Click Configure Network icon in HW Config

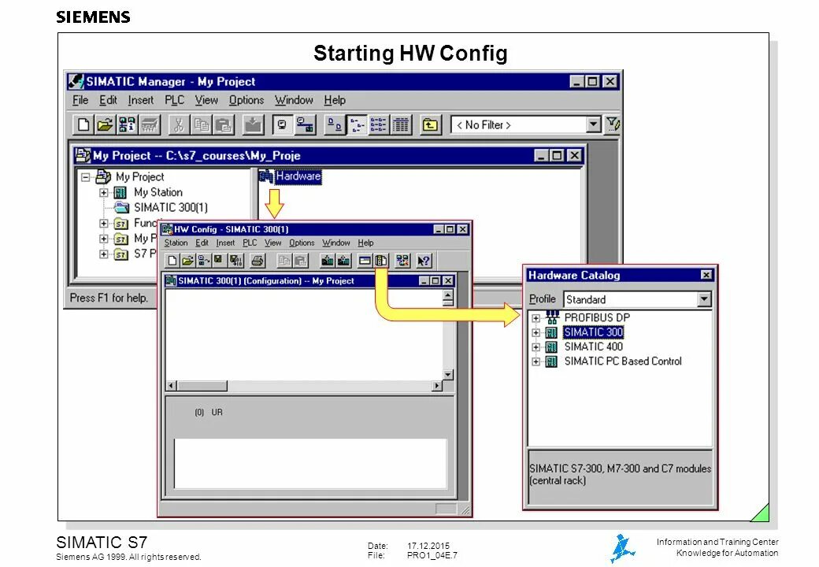pos(402,260)
